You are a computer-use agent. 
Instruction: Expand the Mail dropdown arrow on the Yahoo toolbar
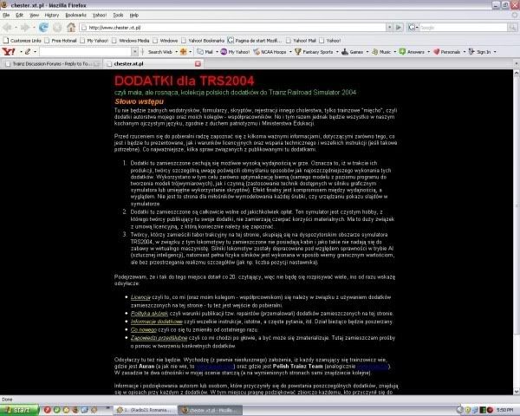tap(217, 52)
